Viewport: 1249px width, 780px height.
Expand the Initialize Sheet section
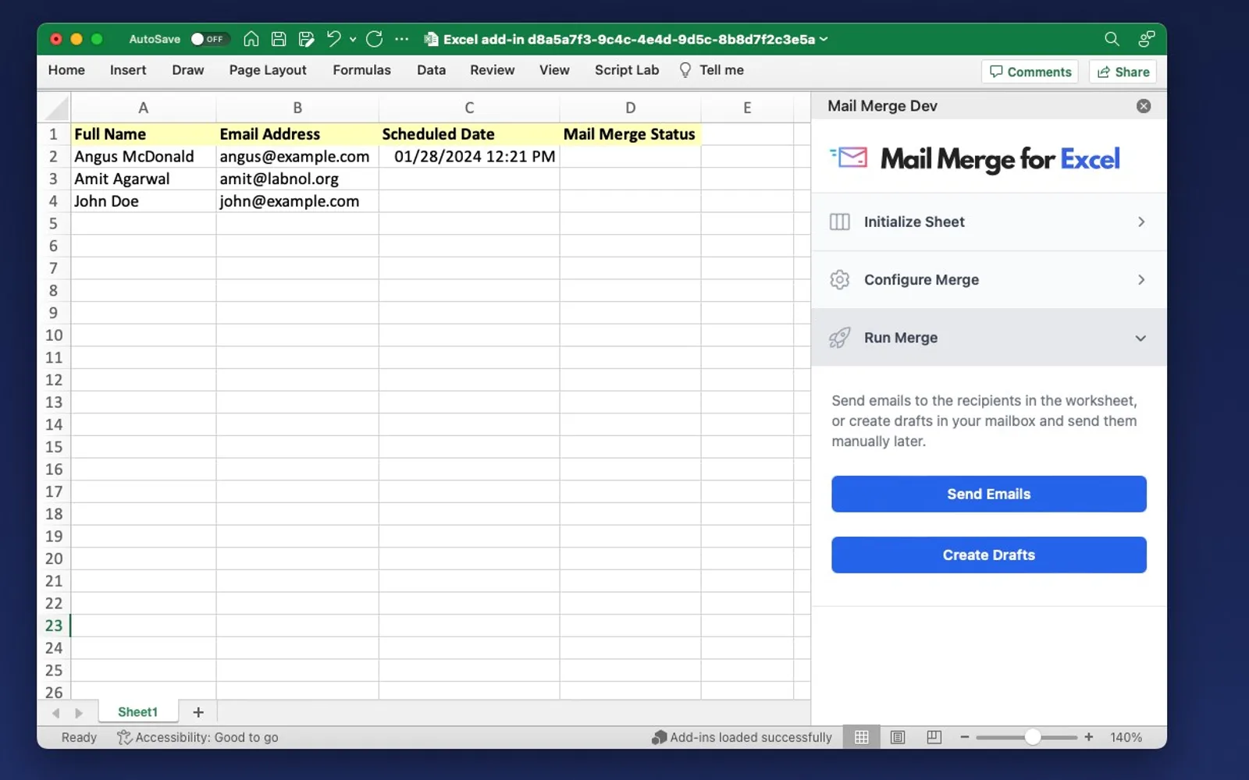click(989, 222)
